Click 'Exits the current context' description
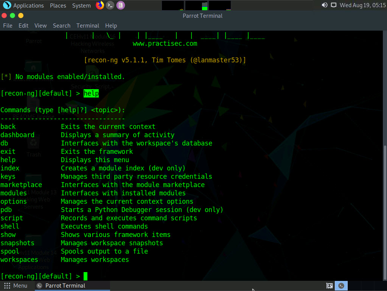 tap(108, 127)
